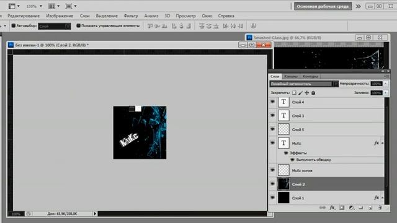Open the Фильтр menu
This screenshot has height=223, width=397.
[131, 15]
